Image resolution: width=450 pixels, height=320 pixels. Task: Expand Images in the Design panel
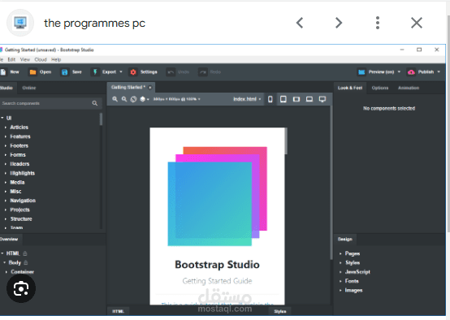(340, 290)
